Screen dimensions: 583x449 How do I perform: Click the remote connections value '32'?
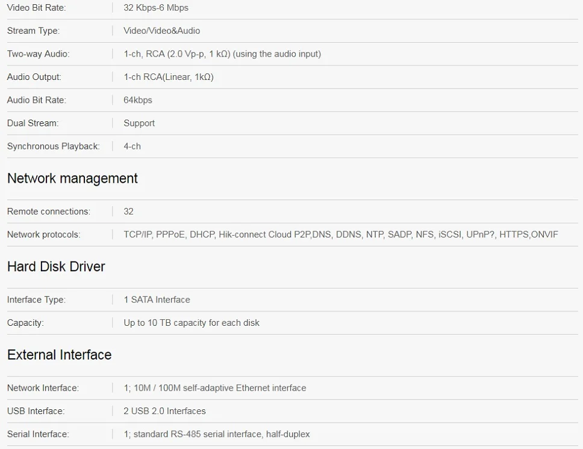pos(128,212)
